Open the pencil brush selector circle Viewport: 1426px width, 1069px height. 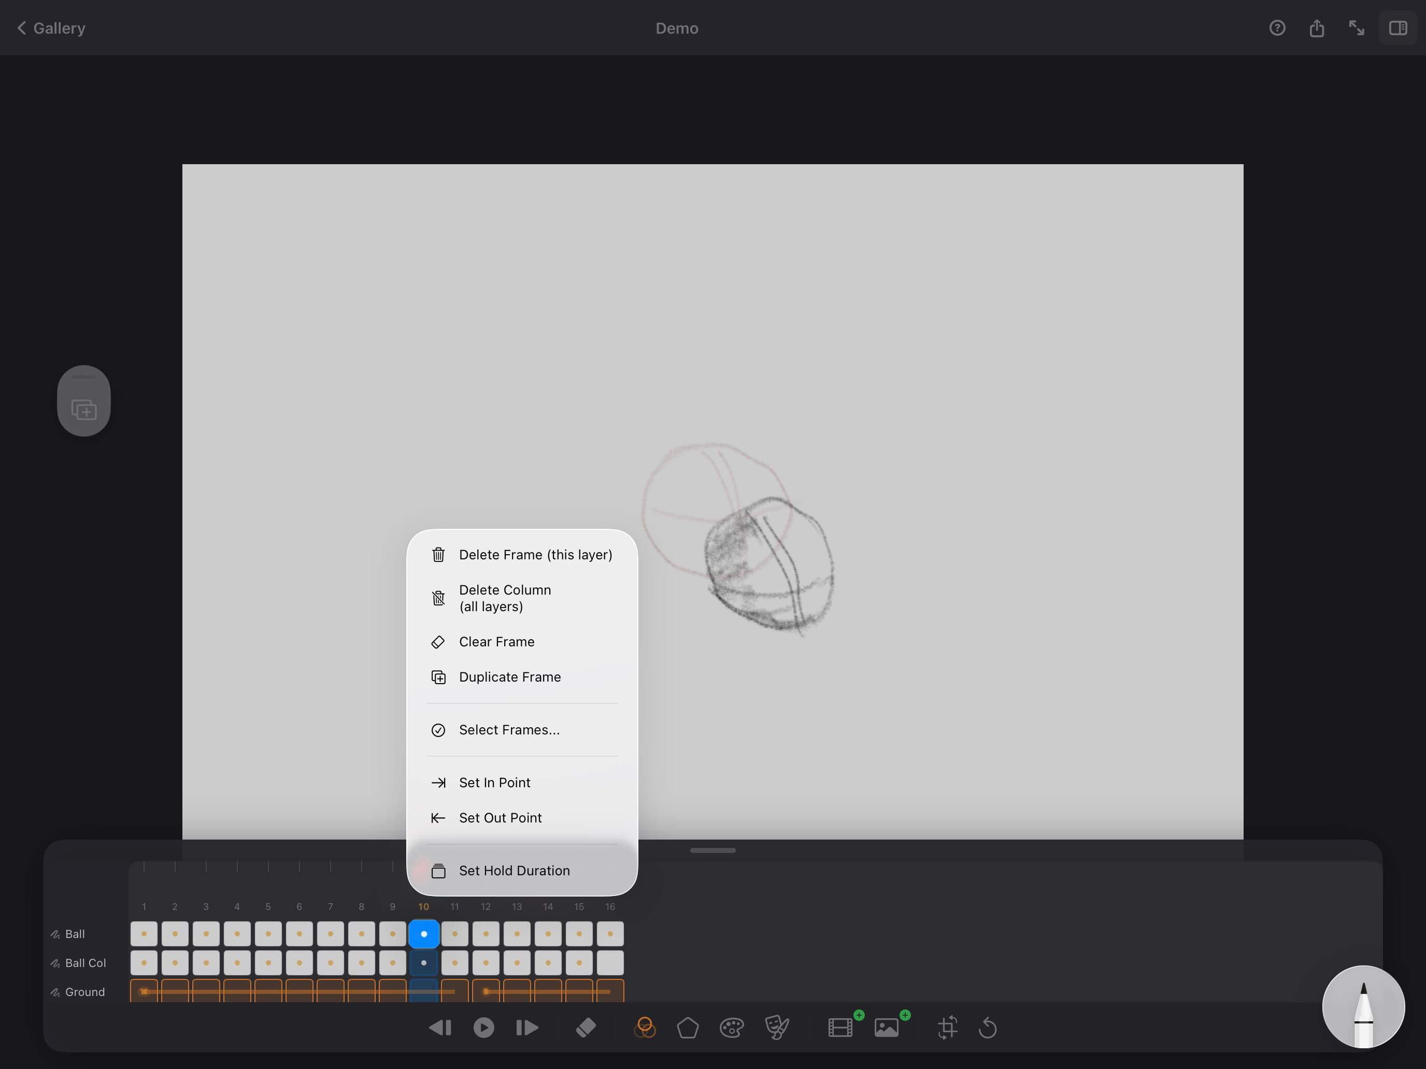click(x=1363, y=1006)
